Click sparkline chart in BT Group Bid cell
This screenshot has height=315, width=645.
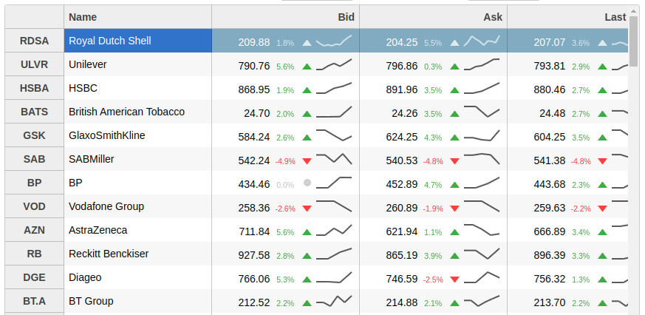point(334,302)
